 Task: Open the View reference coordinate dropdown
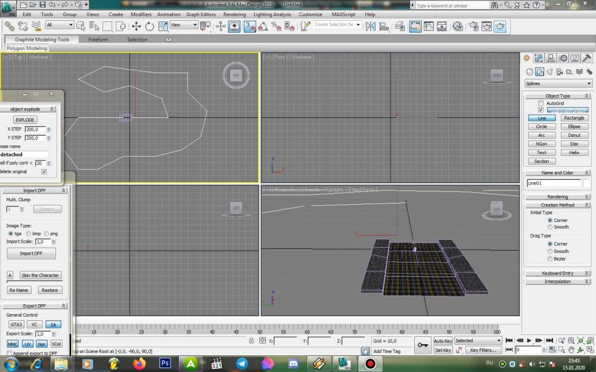point(184,25)
